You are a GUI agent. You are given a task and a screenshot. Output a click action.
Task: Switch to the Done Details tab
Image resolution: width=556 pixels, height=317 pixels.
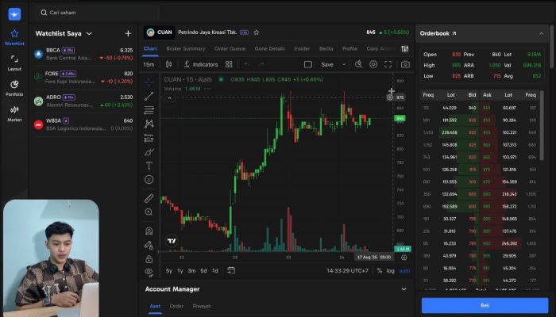coord(269,49)
